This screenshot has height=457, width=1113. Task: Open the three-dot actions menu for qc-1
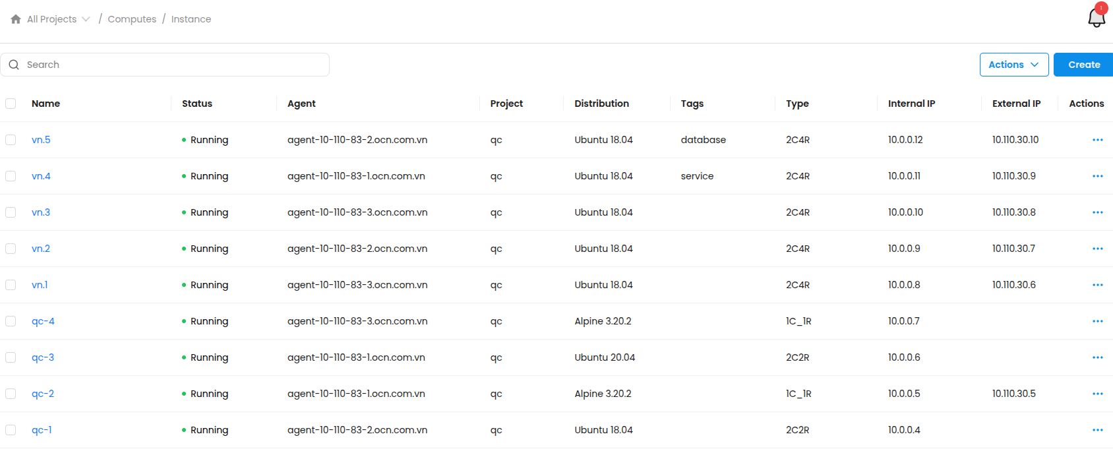pyautogui.click(x=1097, y=430)
